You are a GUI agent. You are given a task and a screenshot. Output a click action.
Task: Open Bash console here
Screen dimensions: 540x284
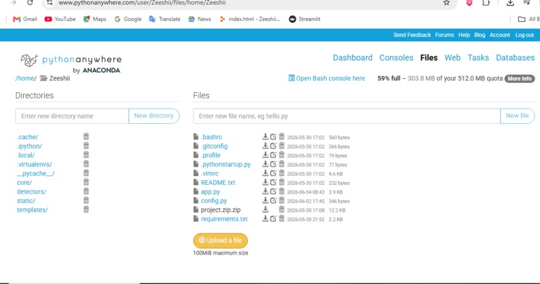click(x=326, y=78)
